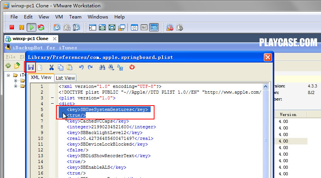
Task: Click the revert to snapshot icon
Action: click(x=67, y=27)
